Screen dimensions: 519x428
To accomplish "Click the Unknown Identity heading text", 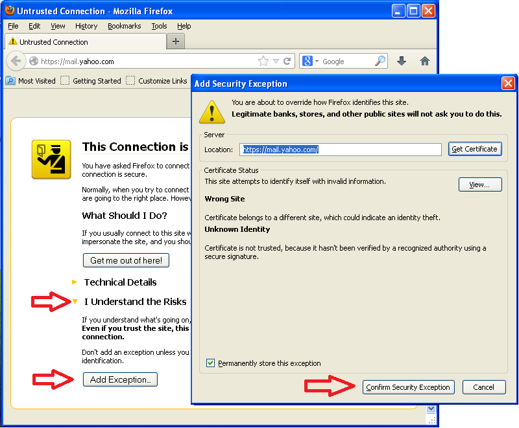I will click(237, 229).
